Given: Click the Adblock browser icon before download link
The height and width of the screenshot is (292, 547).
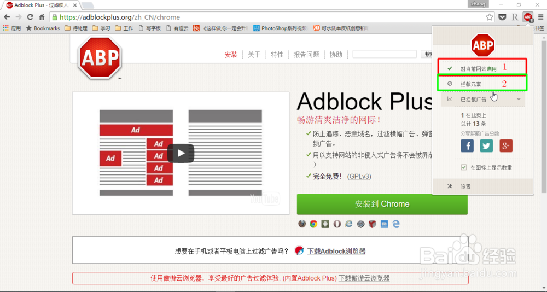Looking at the screenshot, I should (299, 250).
